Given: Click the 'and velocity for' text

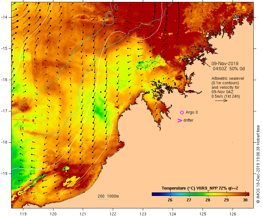Looking at the screenshot, I should (225, 87).
